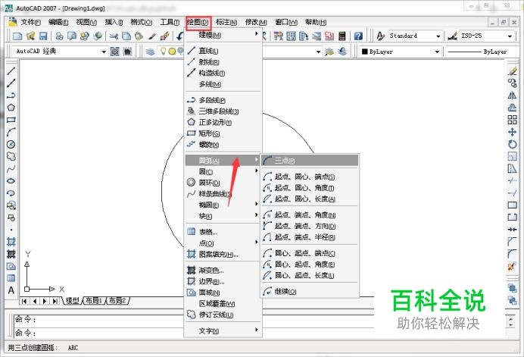Select 图案填充(H)... in the draw menu
The height and width of the screenshot is (357, 524).
pos(223,254)
